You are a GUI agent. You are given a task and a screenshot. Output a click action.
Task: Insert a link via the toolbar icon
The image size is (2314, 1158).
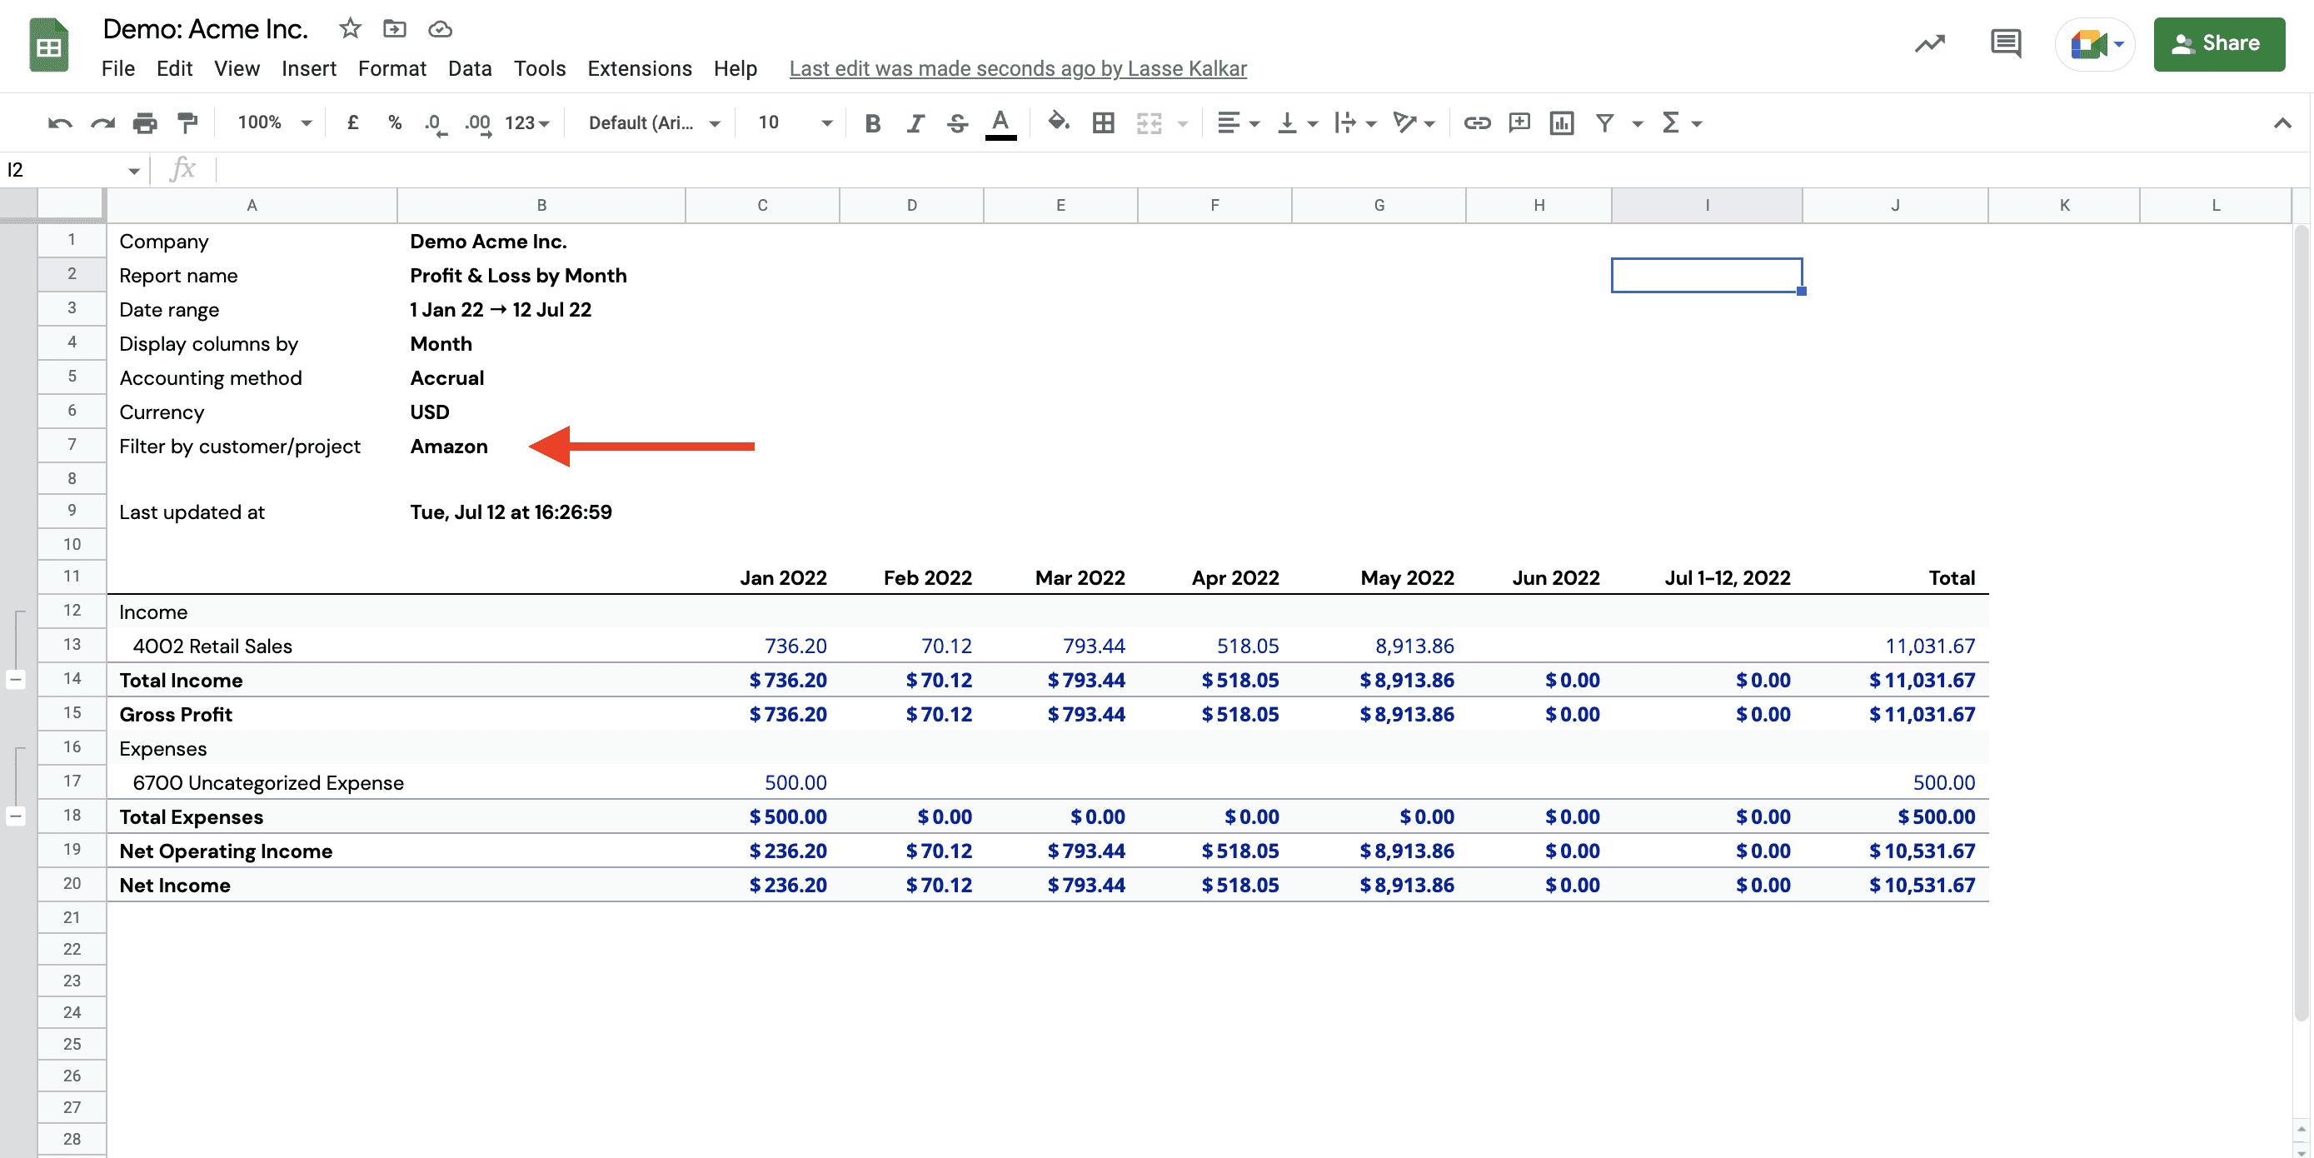1477,123
